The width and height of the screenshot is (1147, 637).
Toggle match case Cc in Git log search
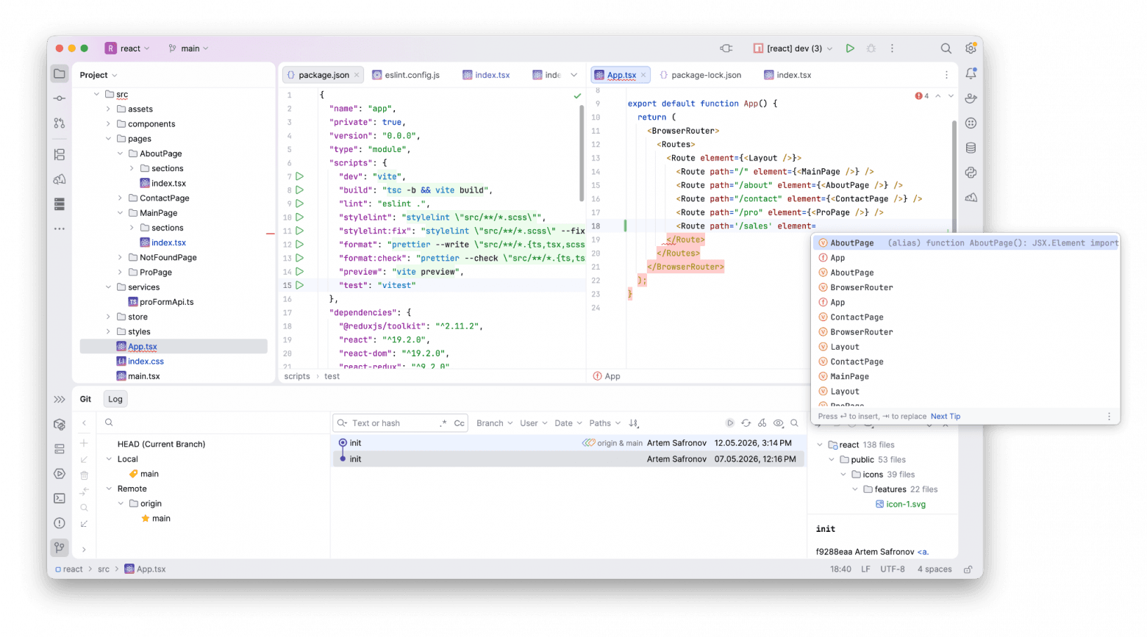(x=460, y=423)
